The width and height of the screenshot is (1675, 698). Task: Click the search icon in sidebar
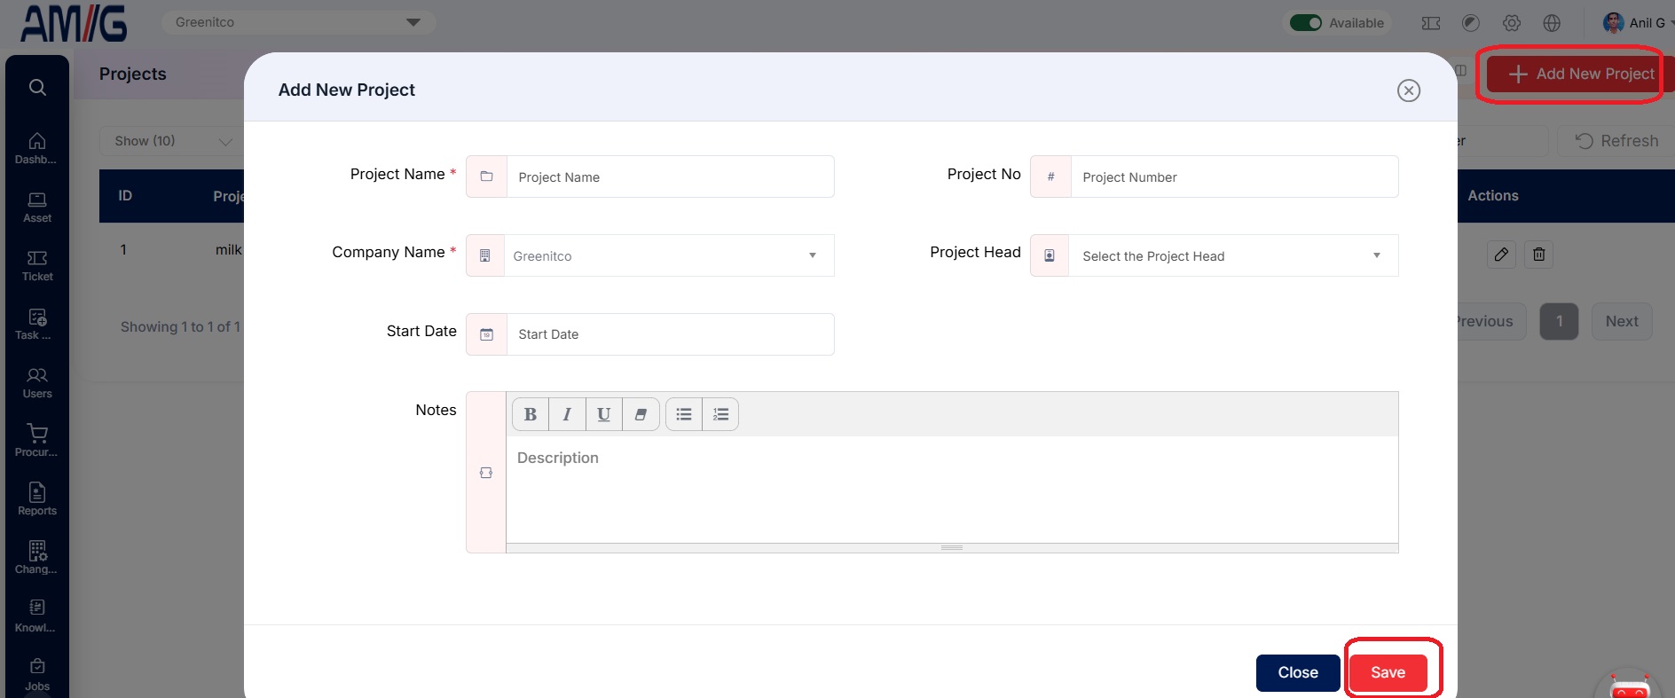(x=37, y=87)
